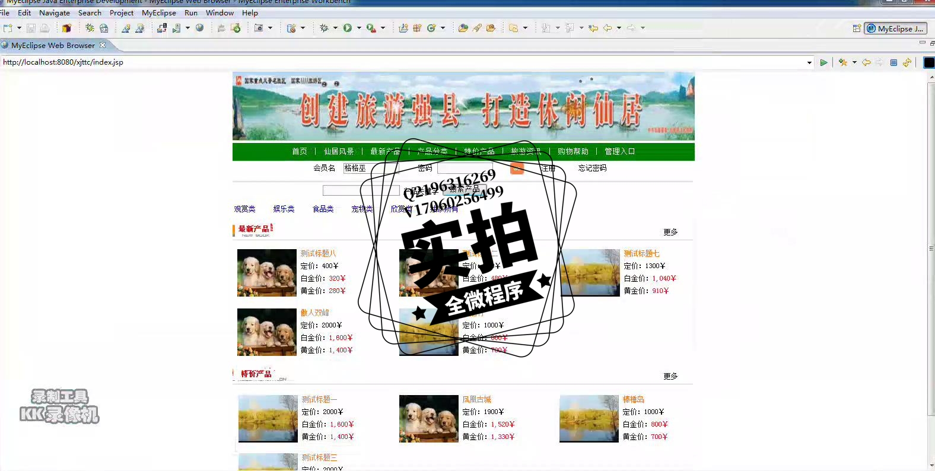This screenshot has height=471, width=935.
Task: Open the Search menu
Action: 90,12
